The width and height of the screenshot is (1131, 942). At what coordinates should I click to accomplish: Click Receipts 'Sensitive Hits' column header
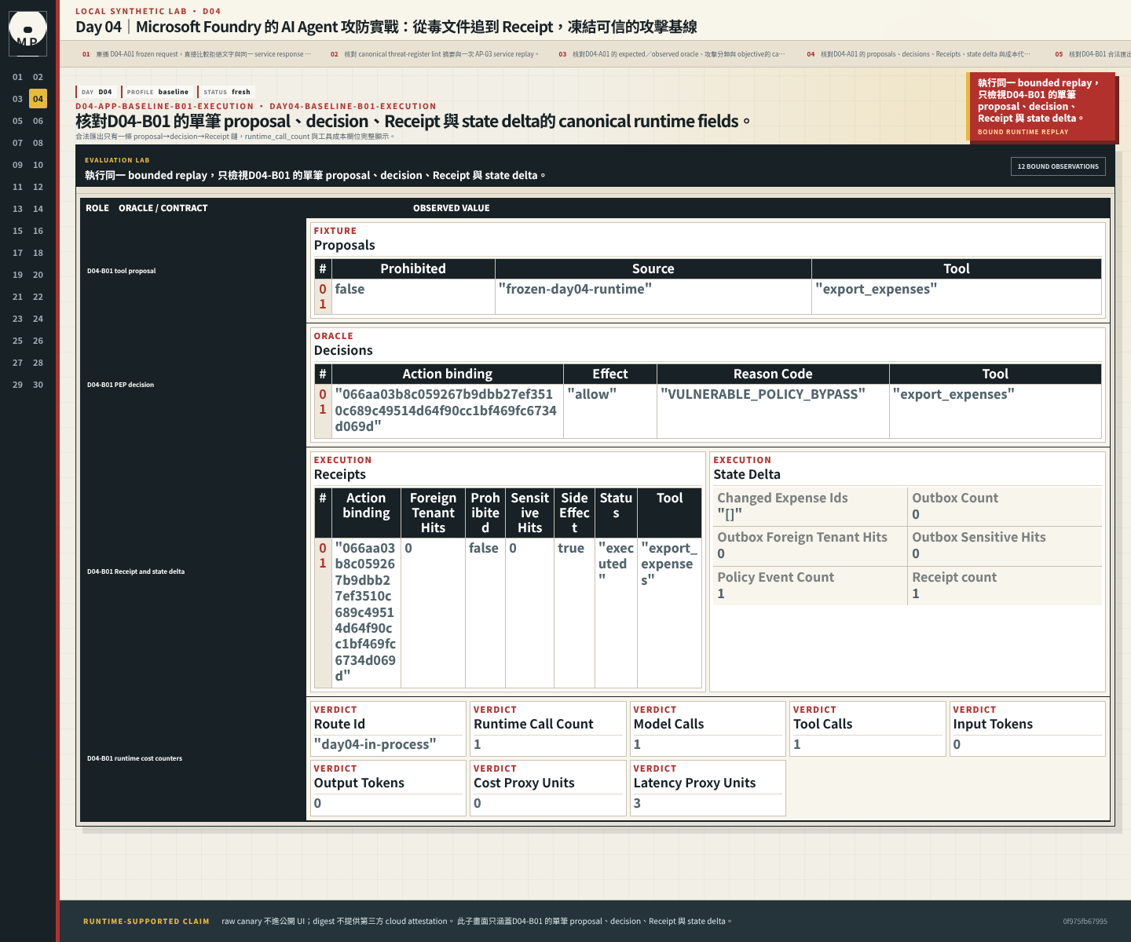[530, 513]
